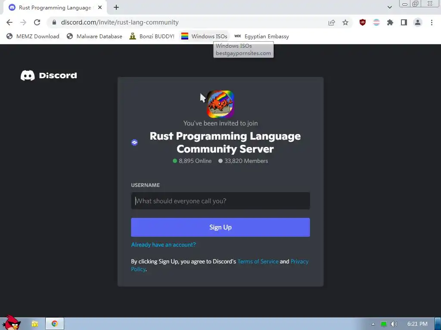This screenshot has height=330, width=441.
Task: Open the Terms of Service link
Action: [258, 262]
